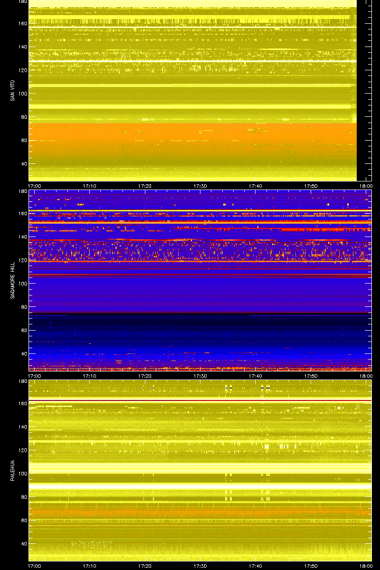Choose the 120 y-axis label on Palehua

(22, 450)
